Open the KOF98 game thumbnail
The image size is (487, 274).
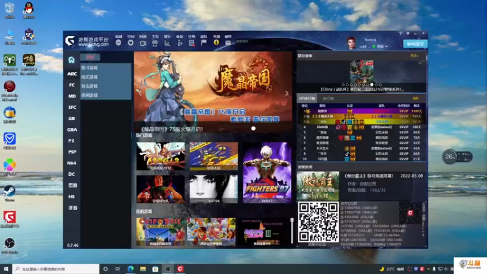pyautogui.click(x=214, y=189)
